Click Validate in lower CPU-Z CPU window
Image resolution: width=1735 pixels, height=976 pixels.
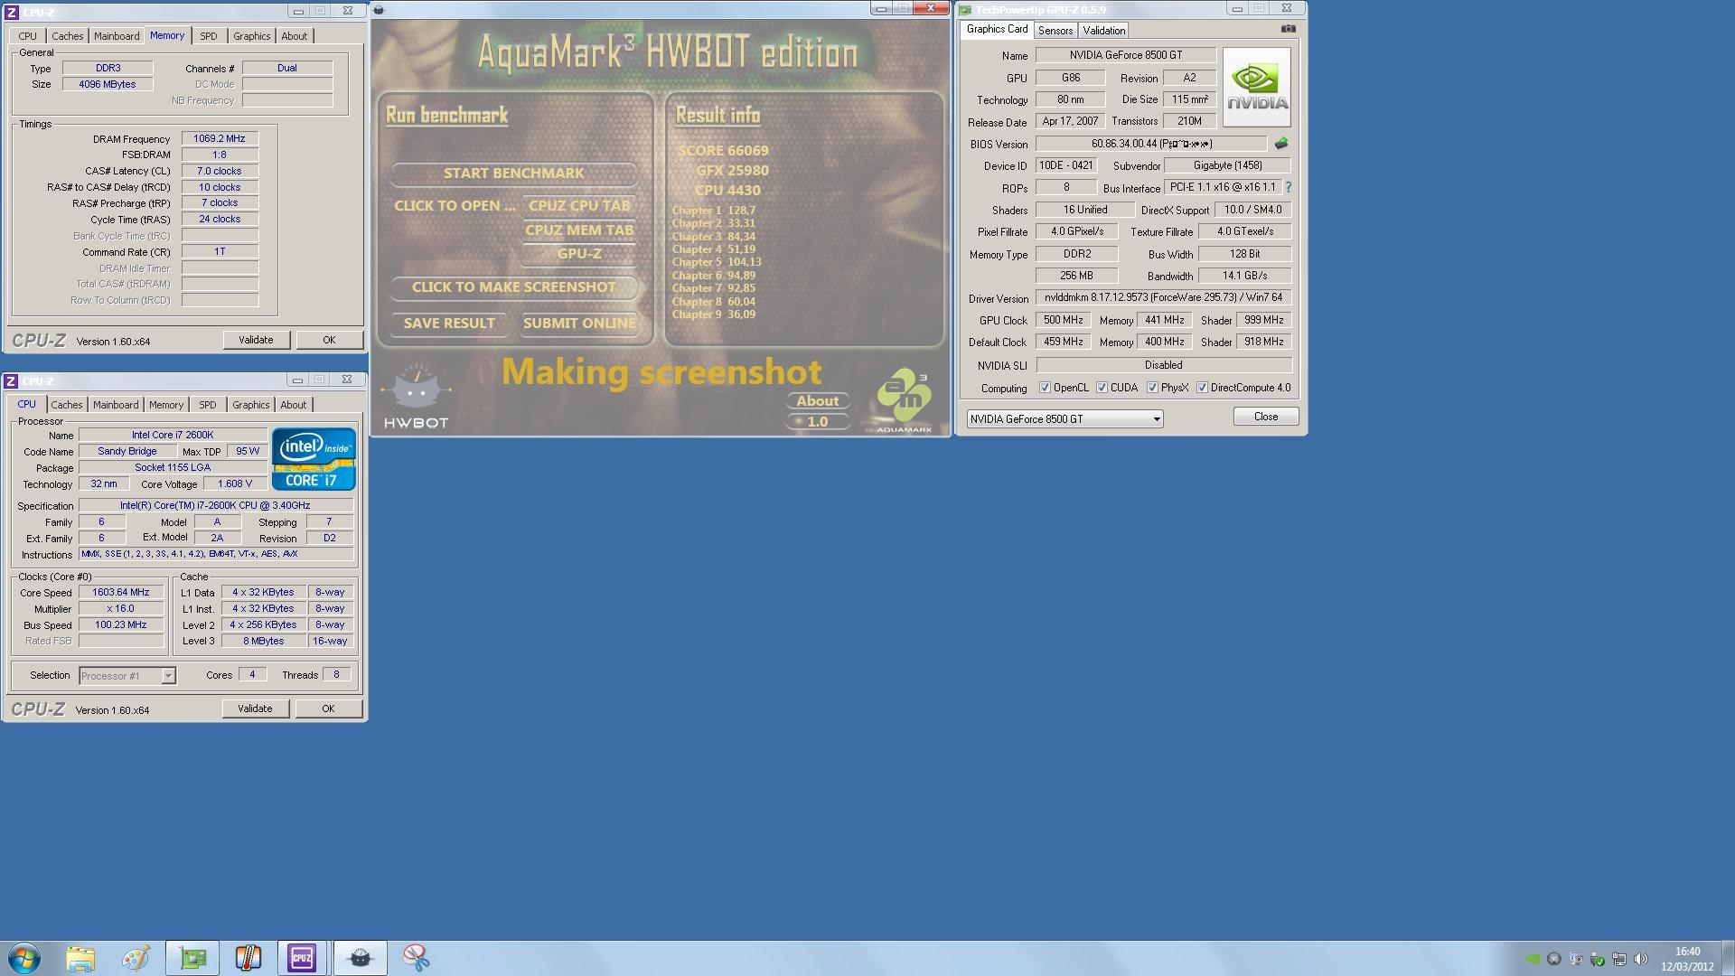pos(255,709)
